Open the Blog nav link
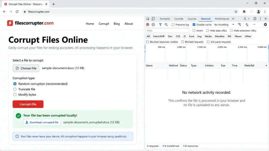The height and width of the screenshot is (151, 269). pos(117,24)
